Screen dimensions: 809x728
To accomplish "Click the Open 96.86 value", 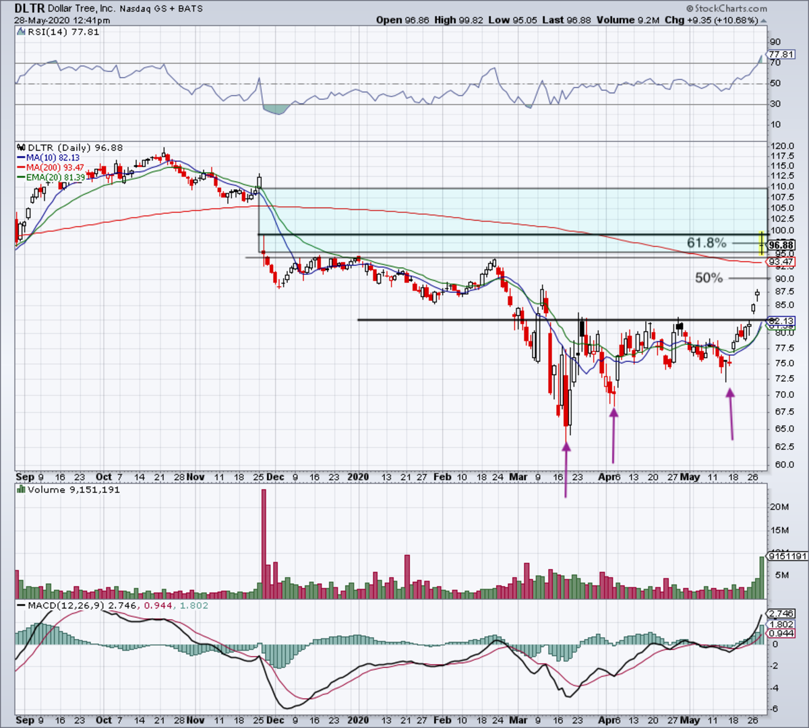I will coord(402,20).
